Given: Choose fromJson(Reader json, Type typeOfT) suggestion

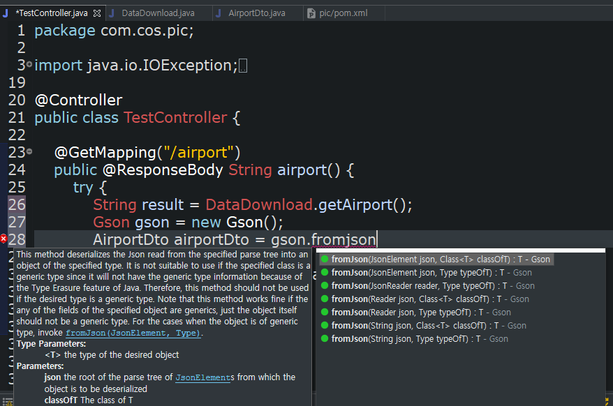Looking at the screenshot, I should point(421,313).
